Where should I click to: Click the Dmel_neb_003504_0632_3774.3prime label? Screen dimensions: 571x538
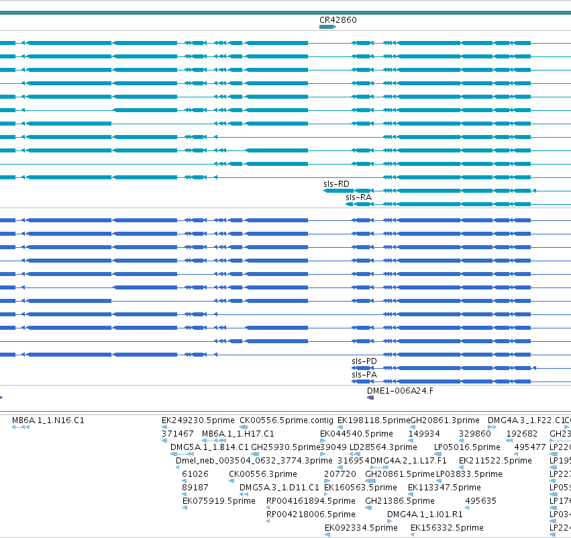point(254,461)
